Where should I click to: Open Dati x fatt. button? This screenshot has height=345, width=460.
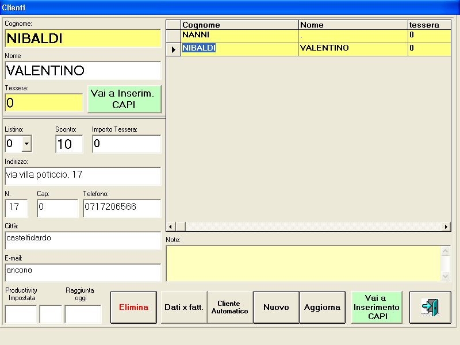point(184,307)
